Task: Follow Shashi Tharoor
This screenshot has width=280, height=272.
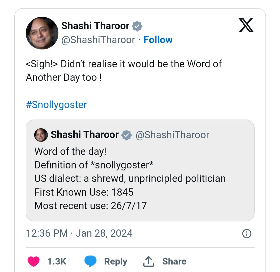Action: click(x=158, y=40)
